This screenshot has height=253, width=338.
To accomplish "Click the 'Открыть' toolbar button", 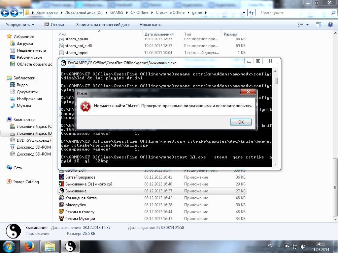I will tap(55, 25).
